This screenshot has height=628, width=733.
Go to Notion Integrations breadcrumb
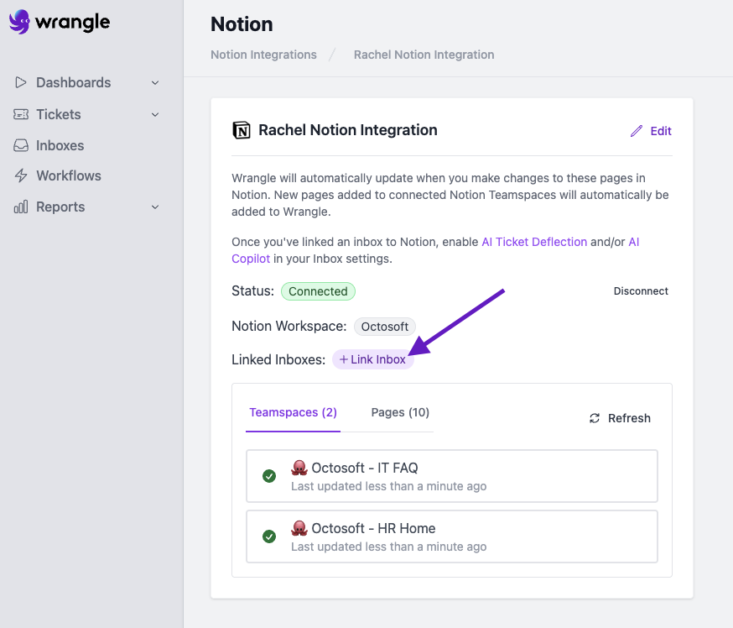pyautogui.click(x=263, y=55)
